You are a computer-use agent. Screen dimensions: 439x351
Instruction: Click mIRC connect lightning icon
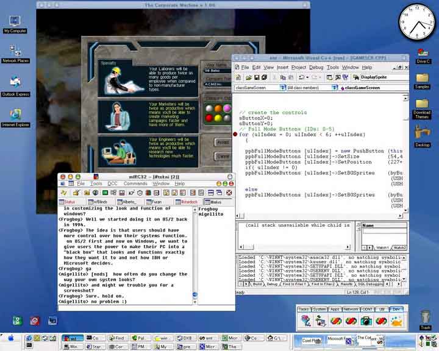point(64,193)
